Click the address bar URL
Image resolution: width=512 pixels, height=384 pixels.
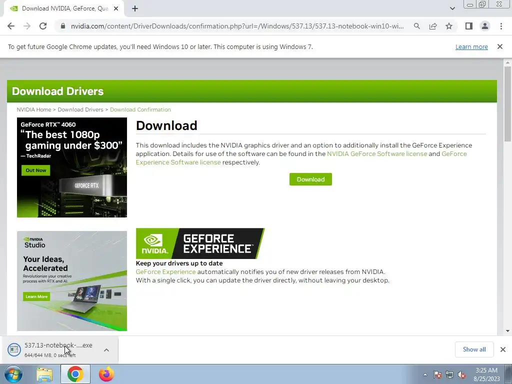click(x=237, y=26)
